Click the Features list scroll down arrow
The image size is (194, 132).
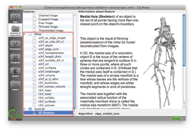[74, 114]
